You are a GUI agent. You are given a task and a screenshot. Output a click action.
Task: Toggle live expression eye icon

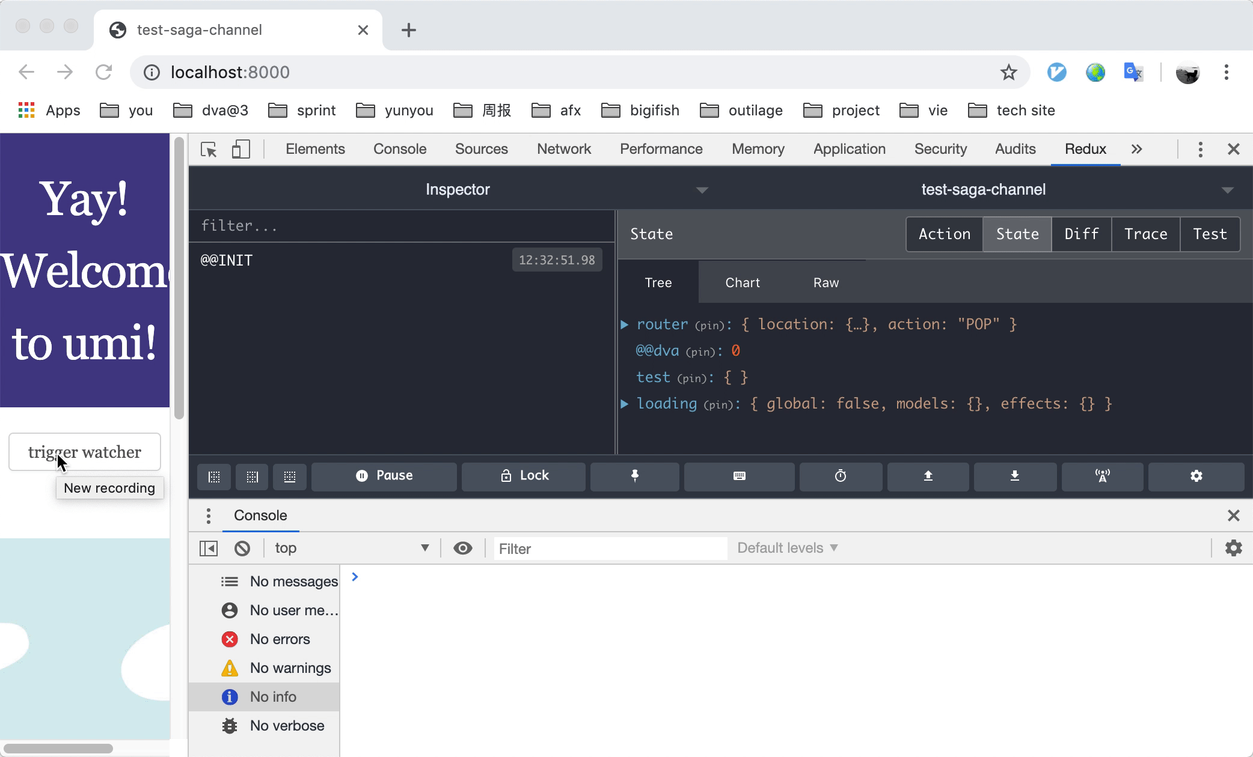[462, 549]
